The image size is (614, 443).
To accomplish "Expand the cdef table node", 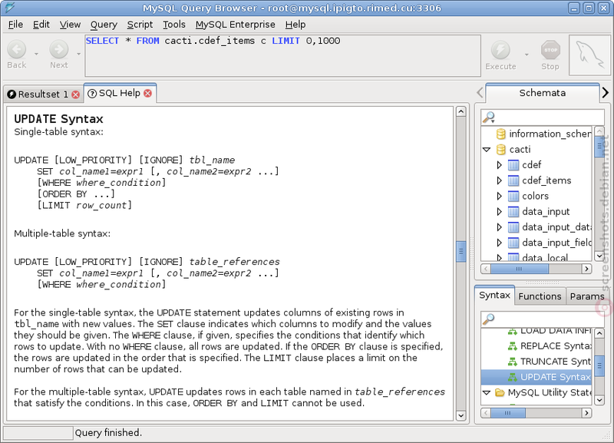I will (x=500, y=165).
